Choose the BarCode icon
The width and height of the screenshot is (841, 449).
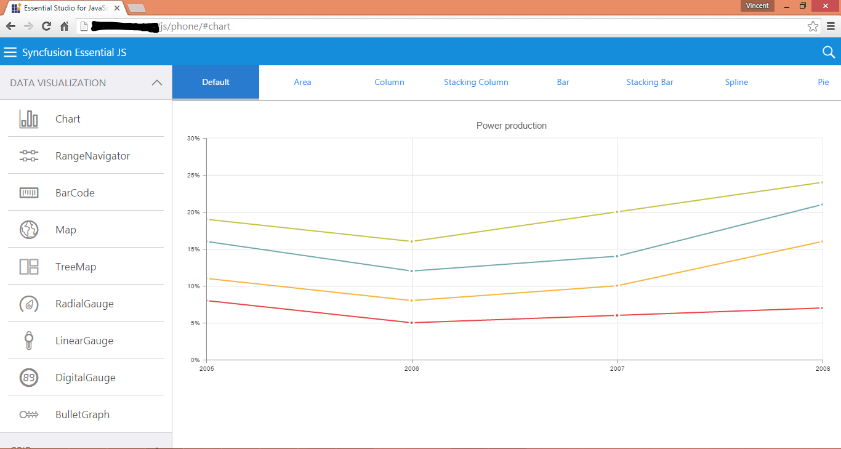29,193
